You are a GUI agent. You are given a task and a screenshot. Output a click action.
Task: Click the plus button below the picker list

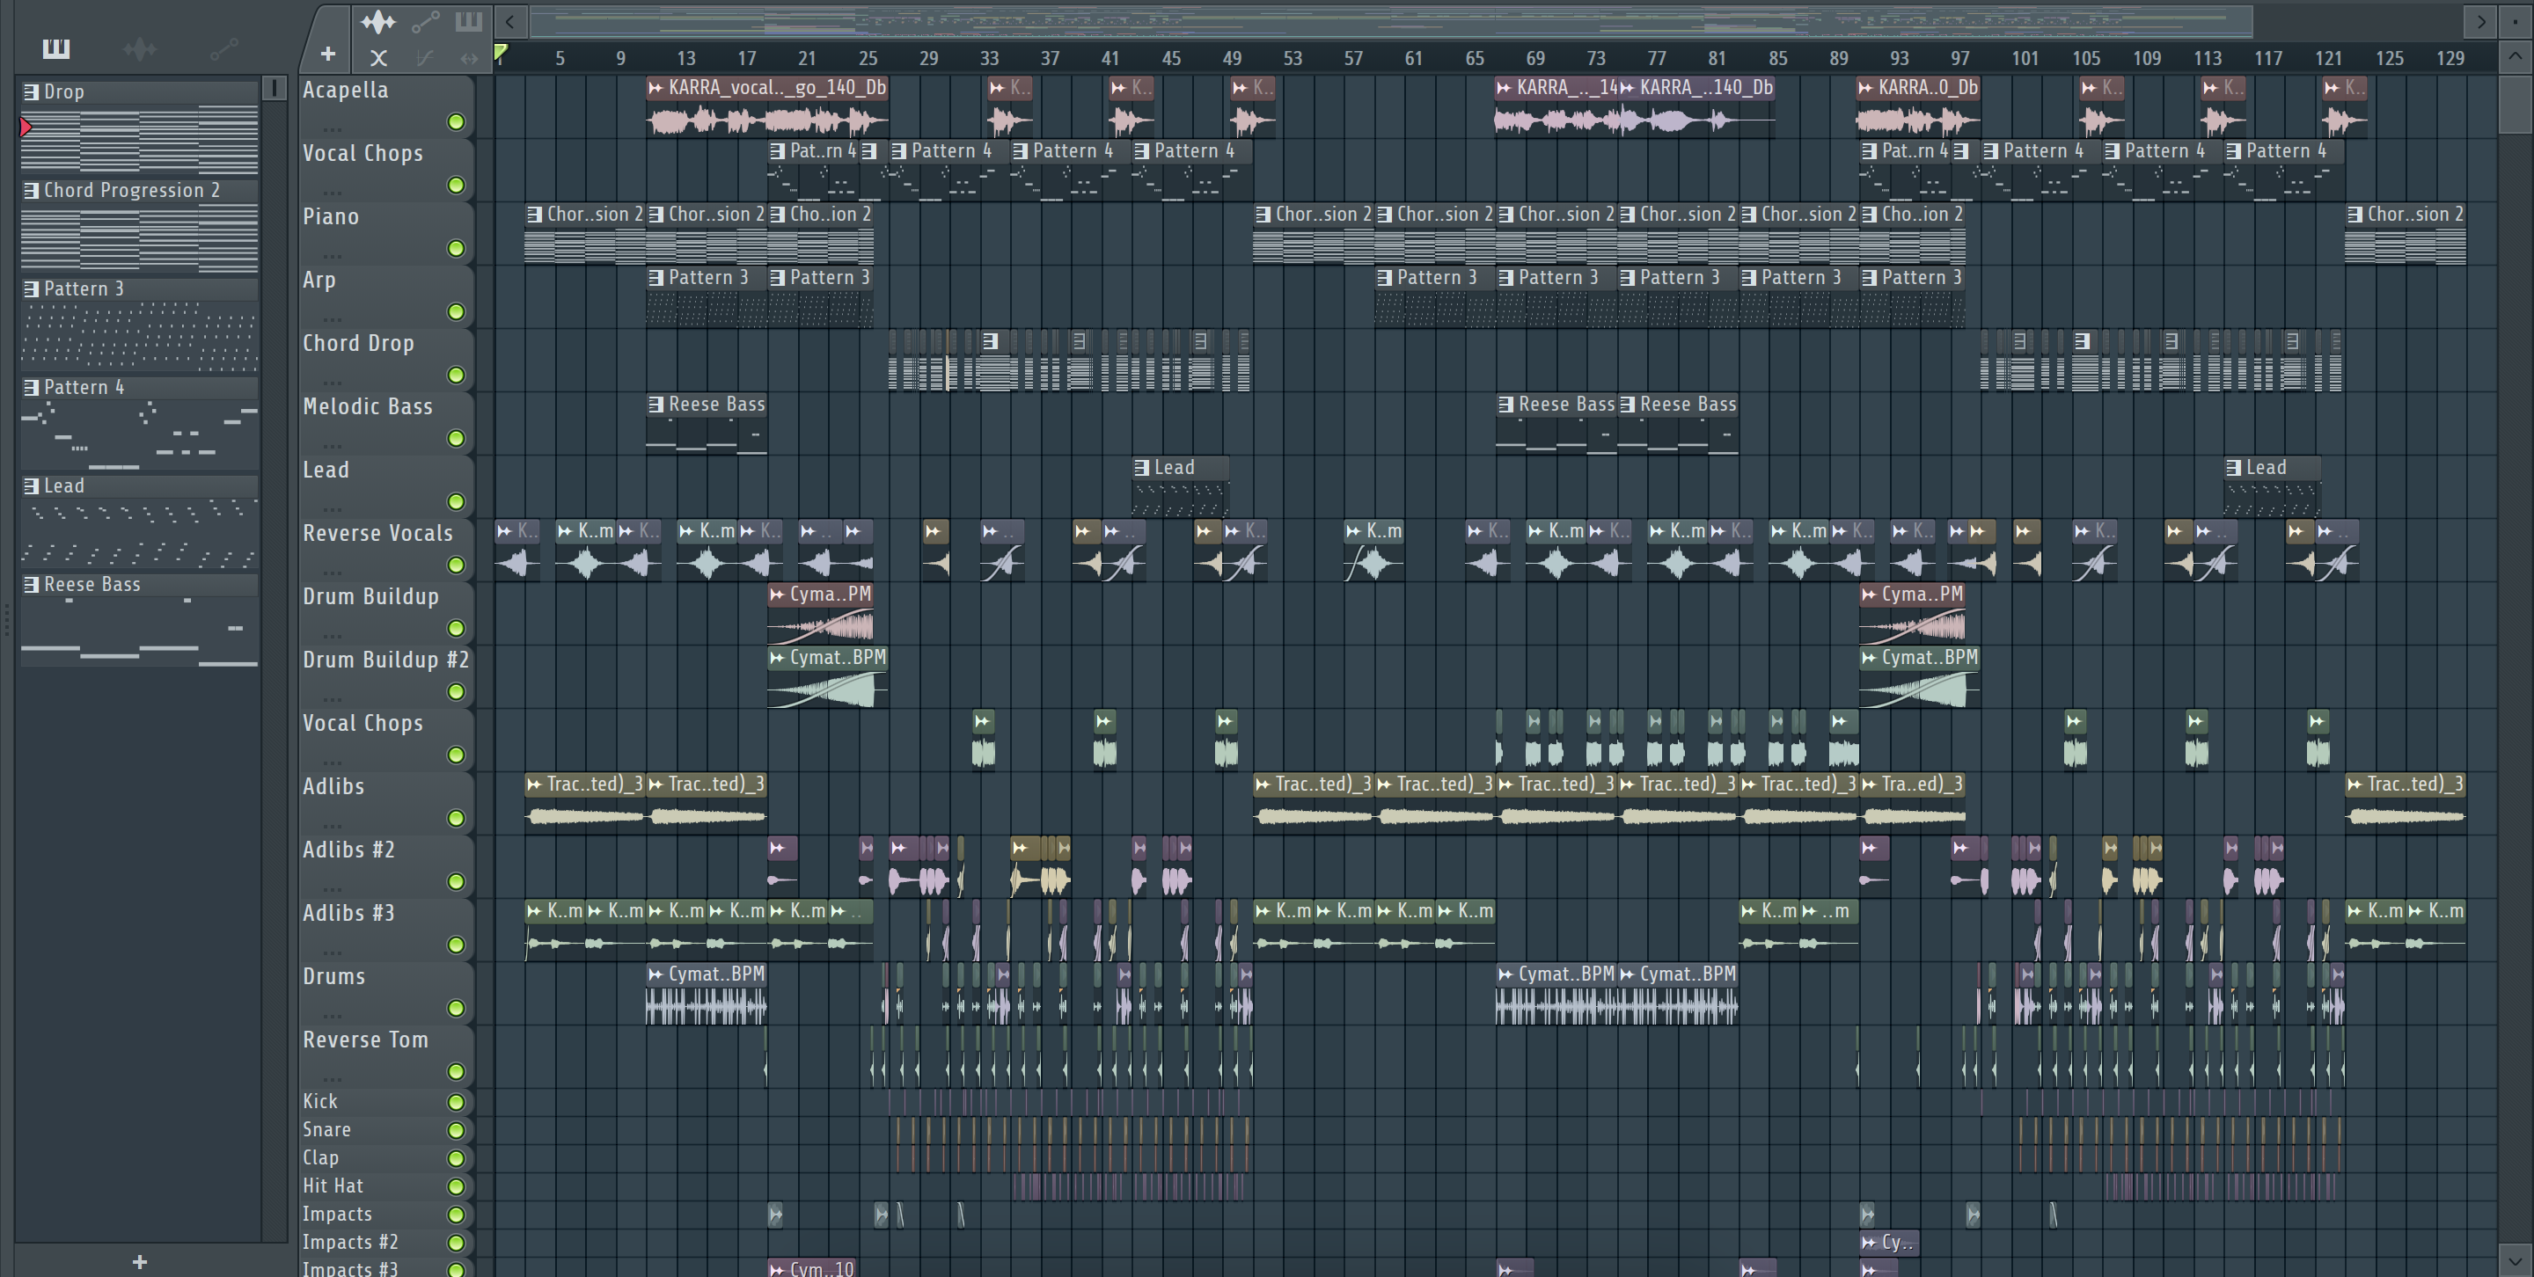(x=140, y=1261)
